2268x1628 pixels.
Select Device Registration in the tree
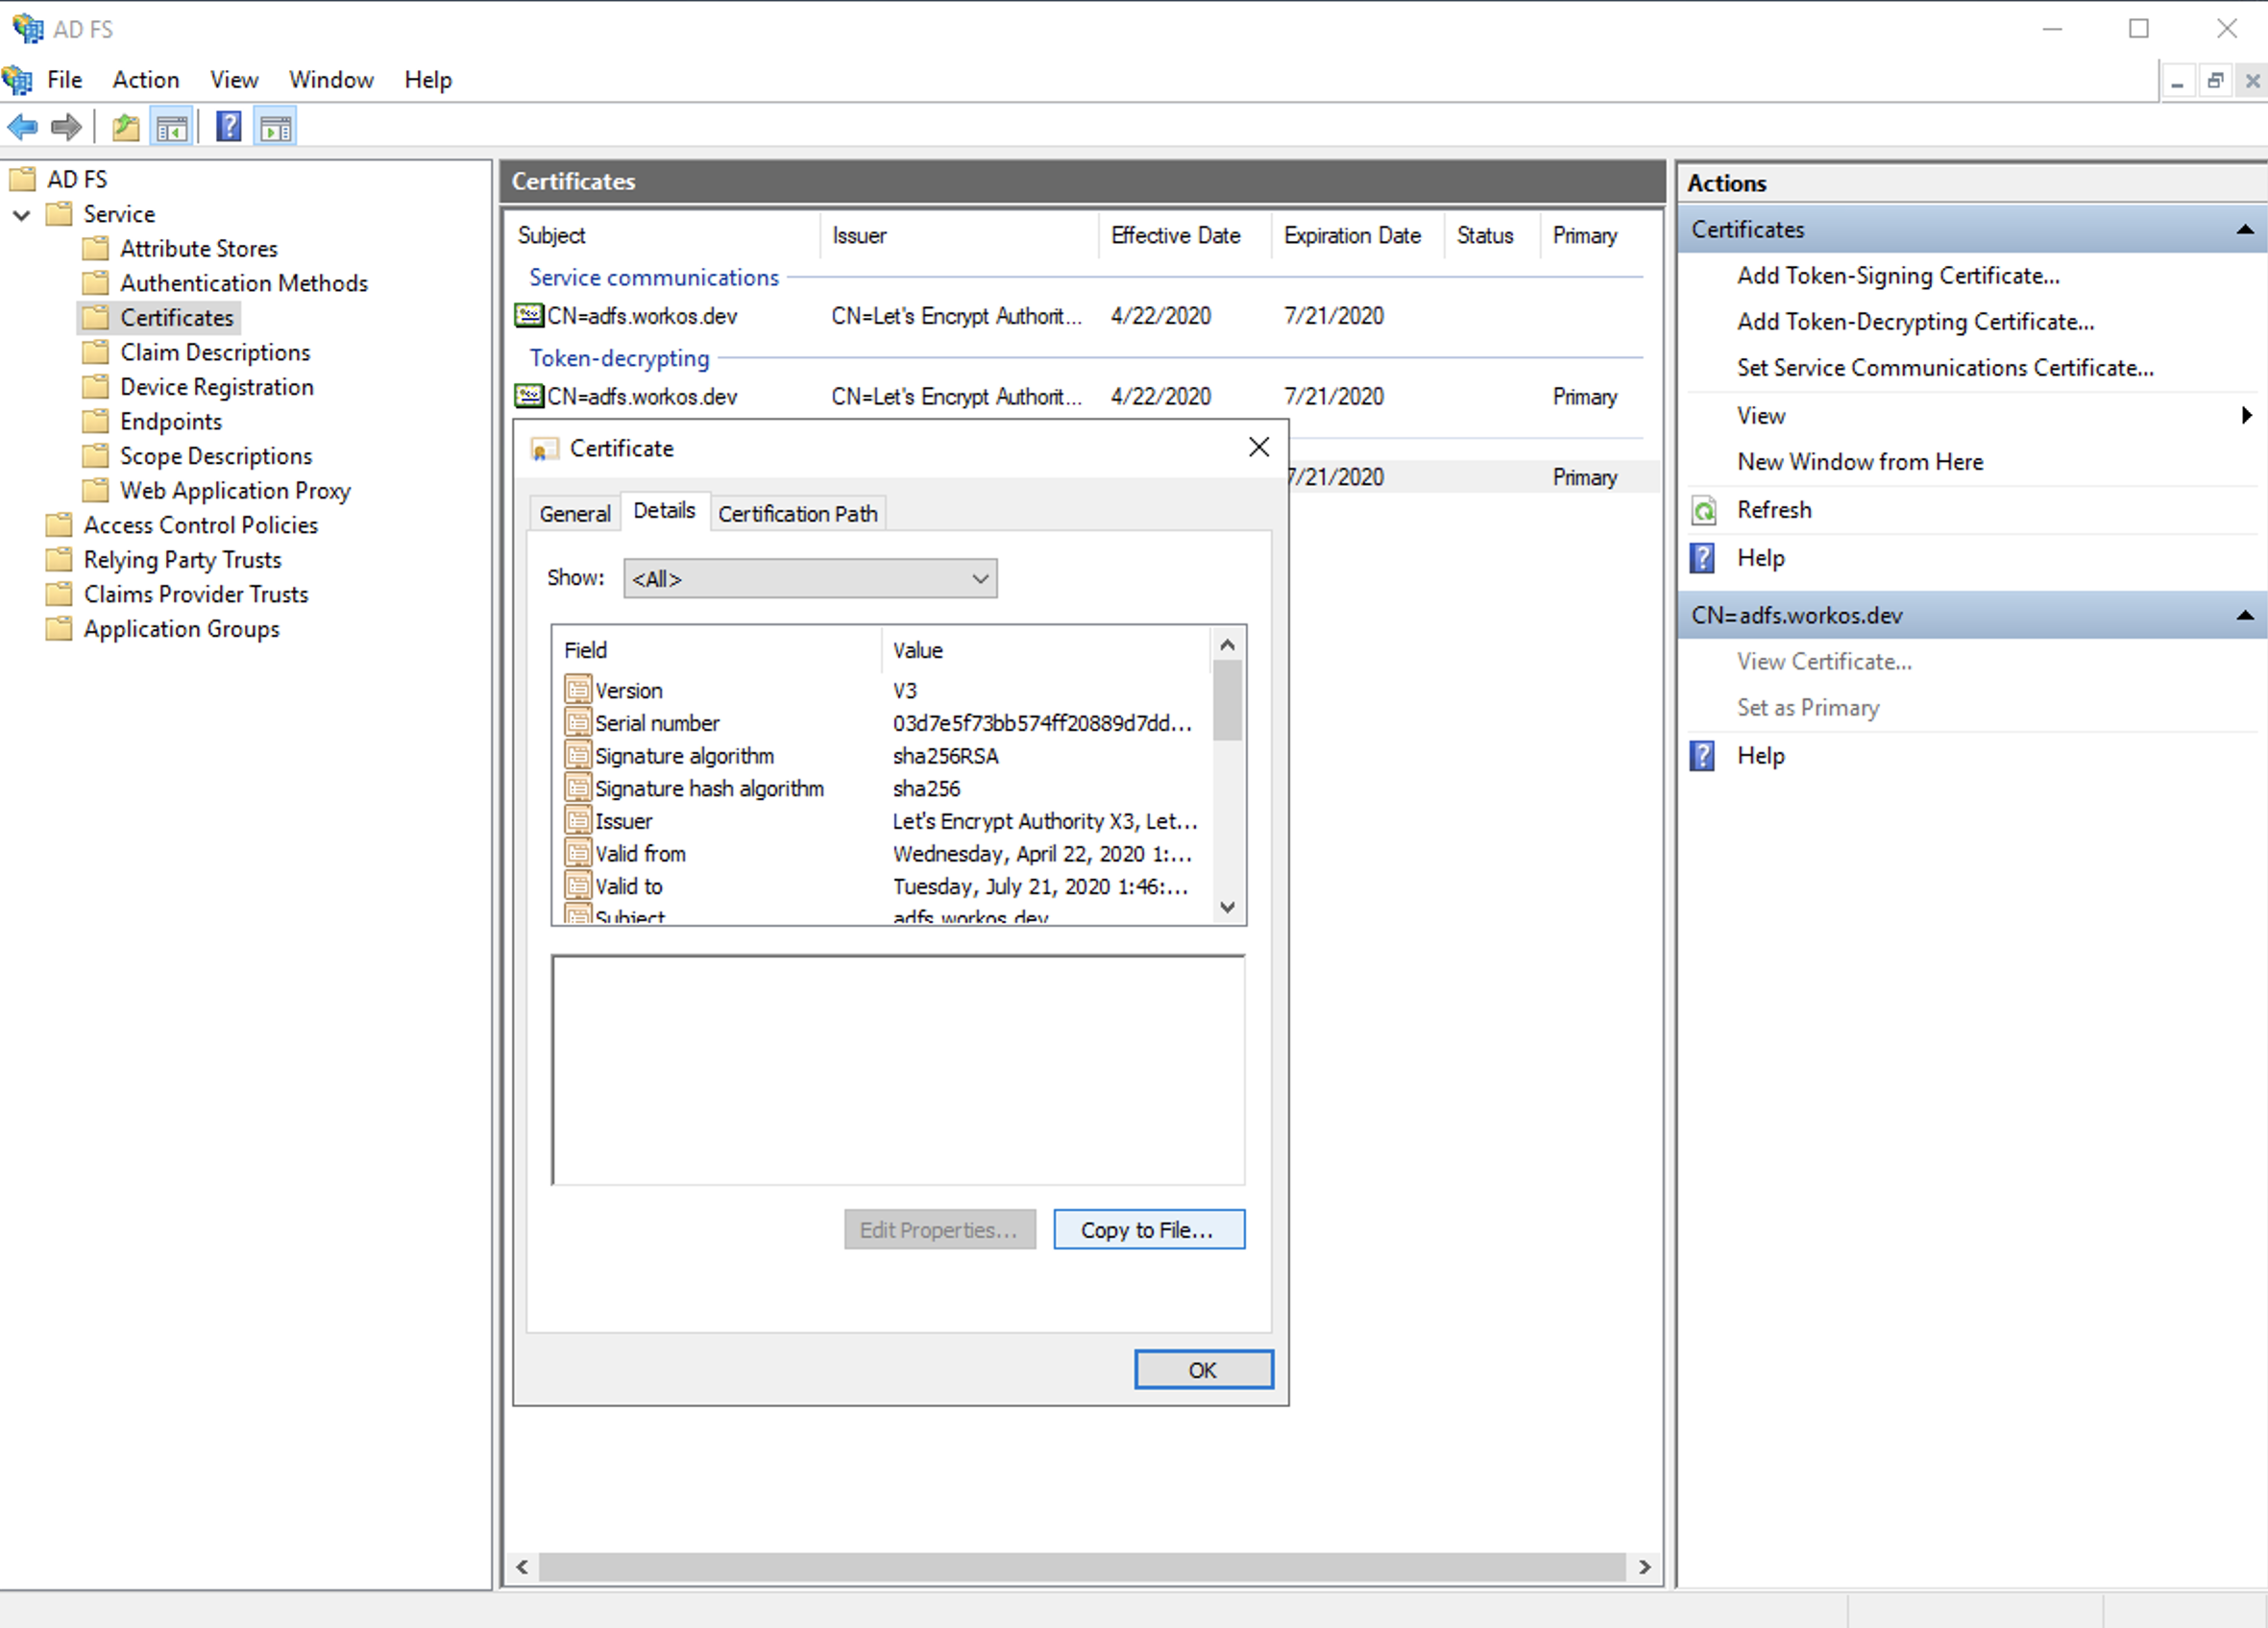(x=217, y=387)
